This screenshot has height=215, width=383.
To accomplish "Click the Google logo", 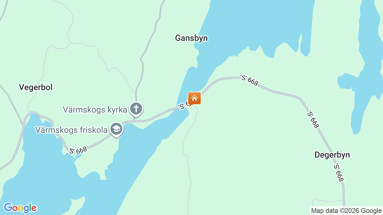I will tap(20, 208).
